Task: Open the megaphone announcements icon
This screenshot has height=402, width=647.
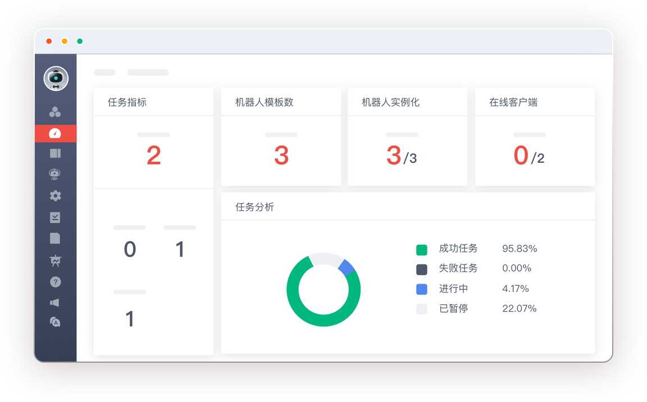Action: pyautogui.click(x=55, y=303)
